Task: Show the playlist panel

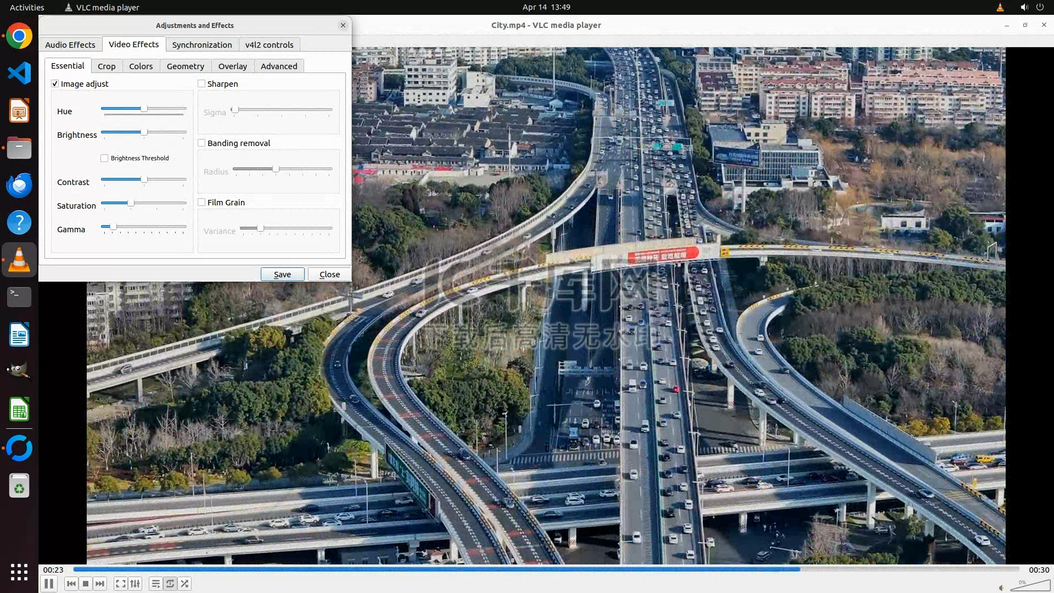Action: pyautogui.click(x=155, y=584)
